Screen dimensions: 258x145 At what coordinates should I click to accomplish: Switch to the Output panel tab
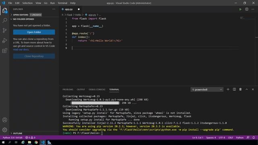81,89
